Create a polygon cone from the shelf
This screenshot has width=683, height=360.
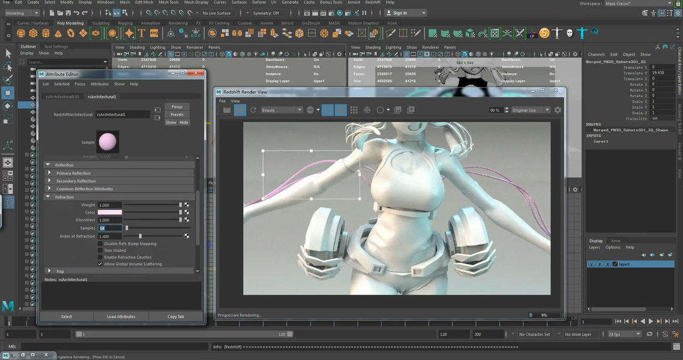[58, 33]
